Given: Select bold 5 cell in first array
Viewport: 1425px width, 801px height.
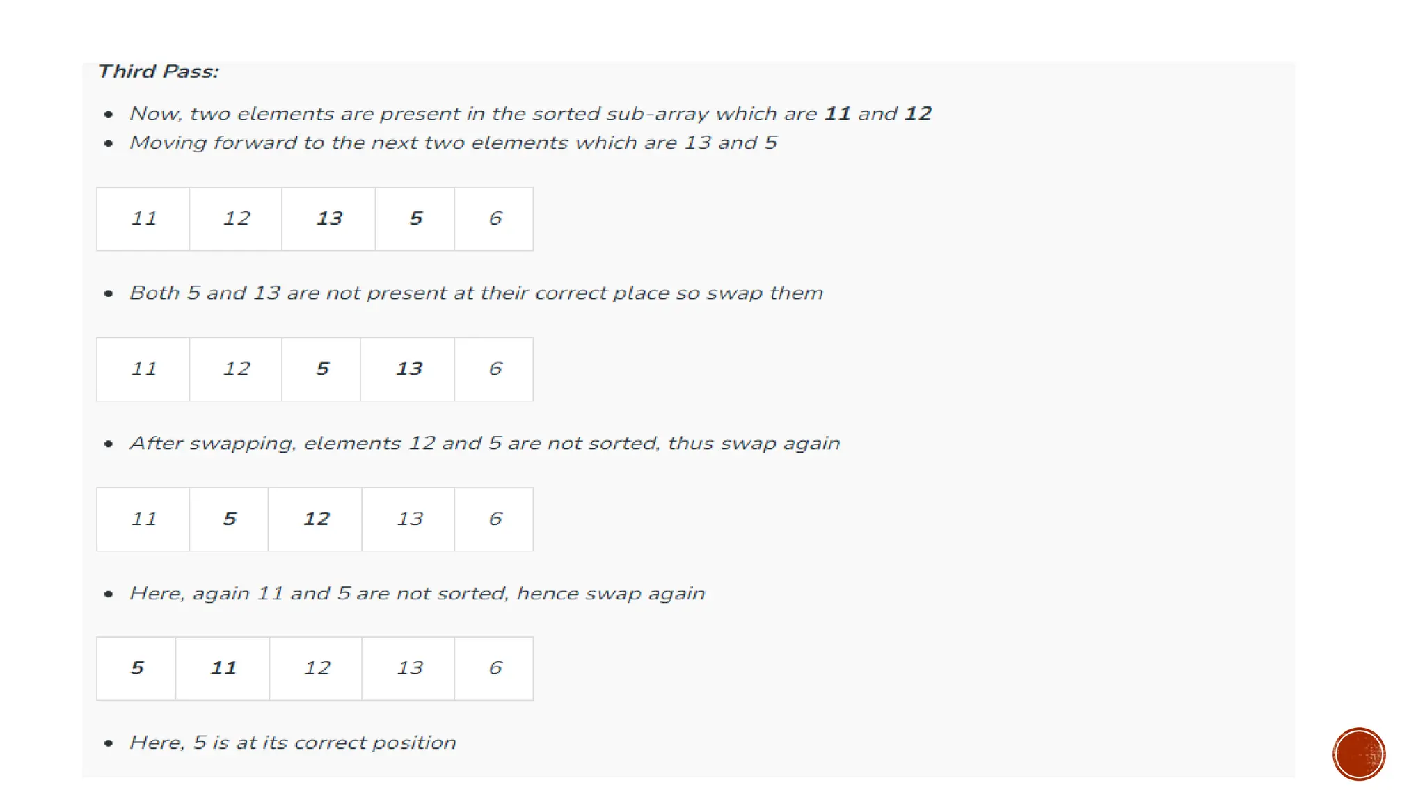Looking at the screenshot, I should (415, 219).
